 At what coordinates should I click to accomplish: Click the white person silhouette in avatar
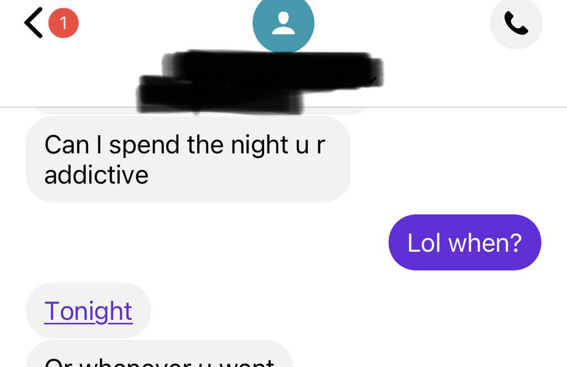click(x=283, y=23)
